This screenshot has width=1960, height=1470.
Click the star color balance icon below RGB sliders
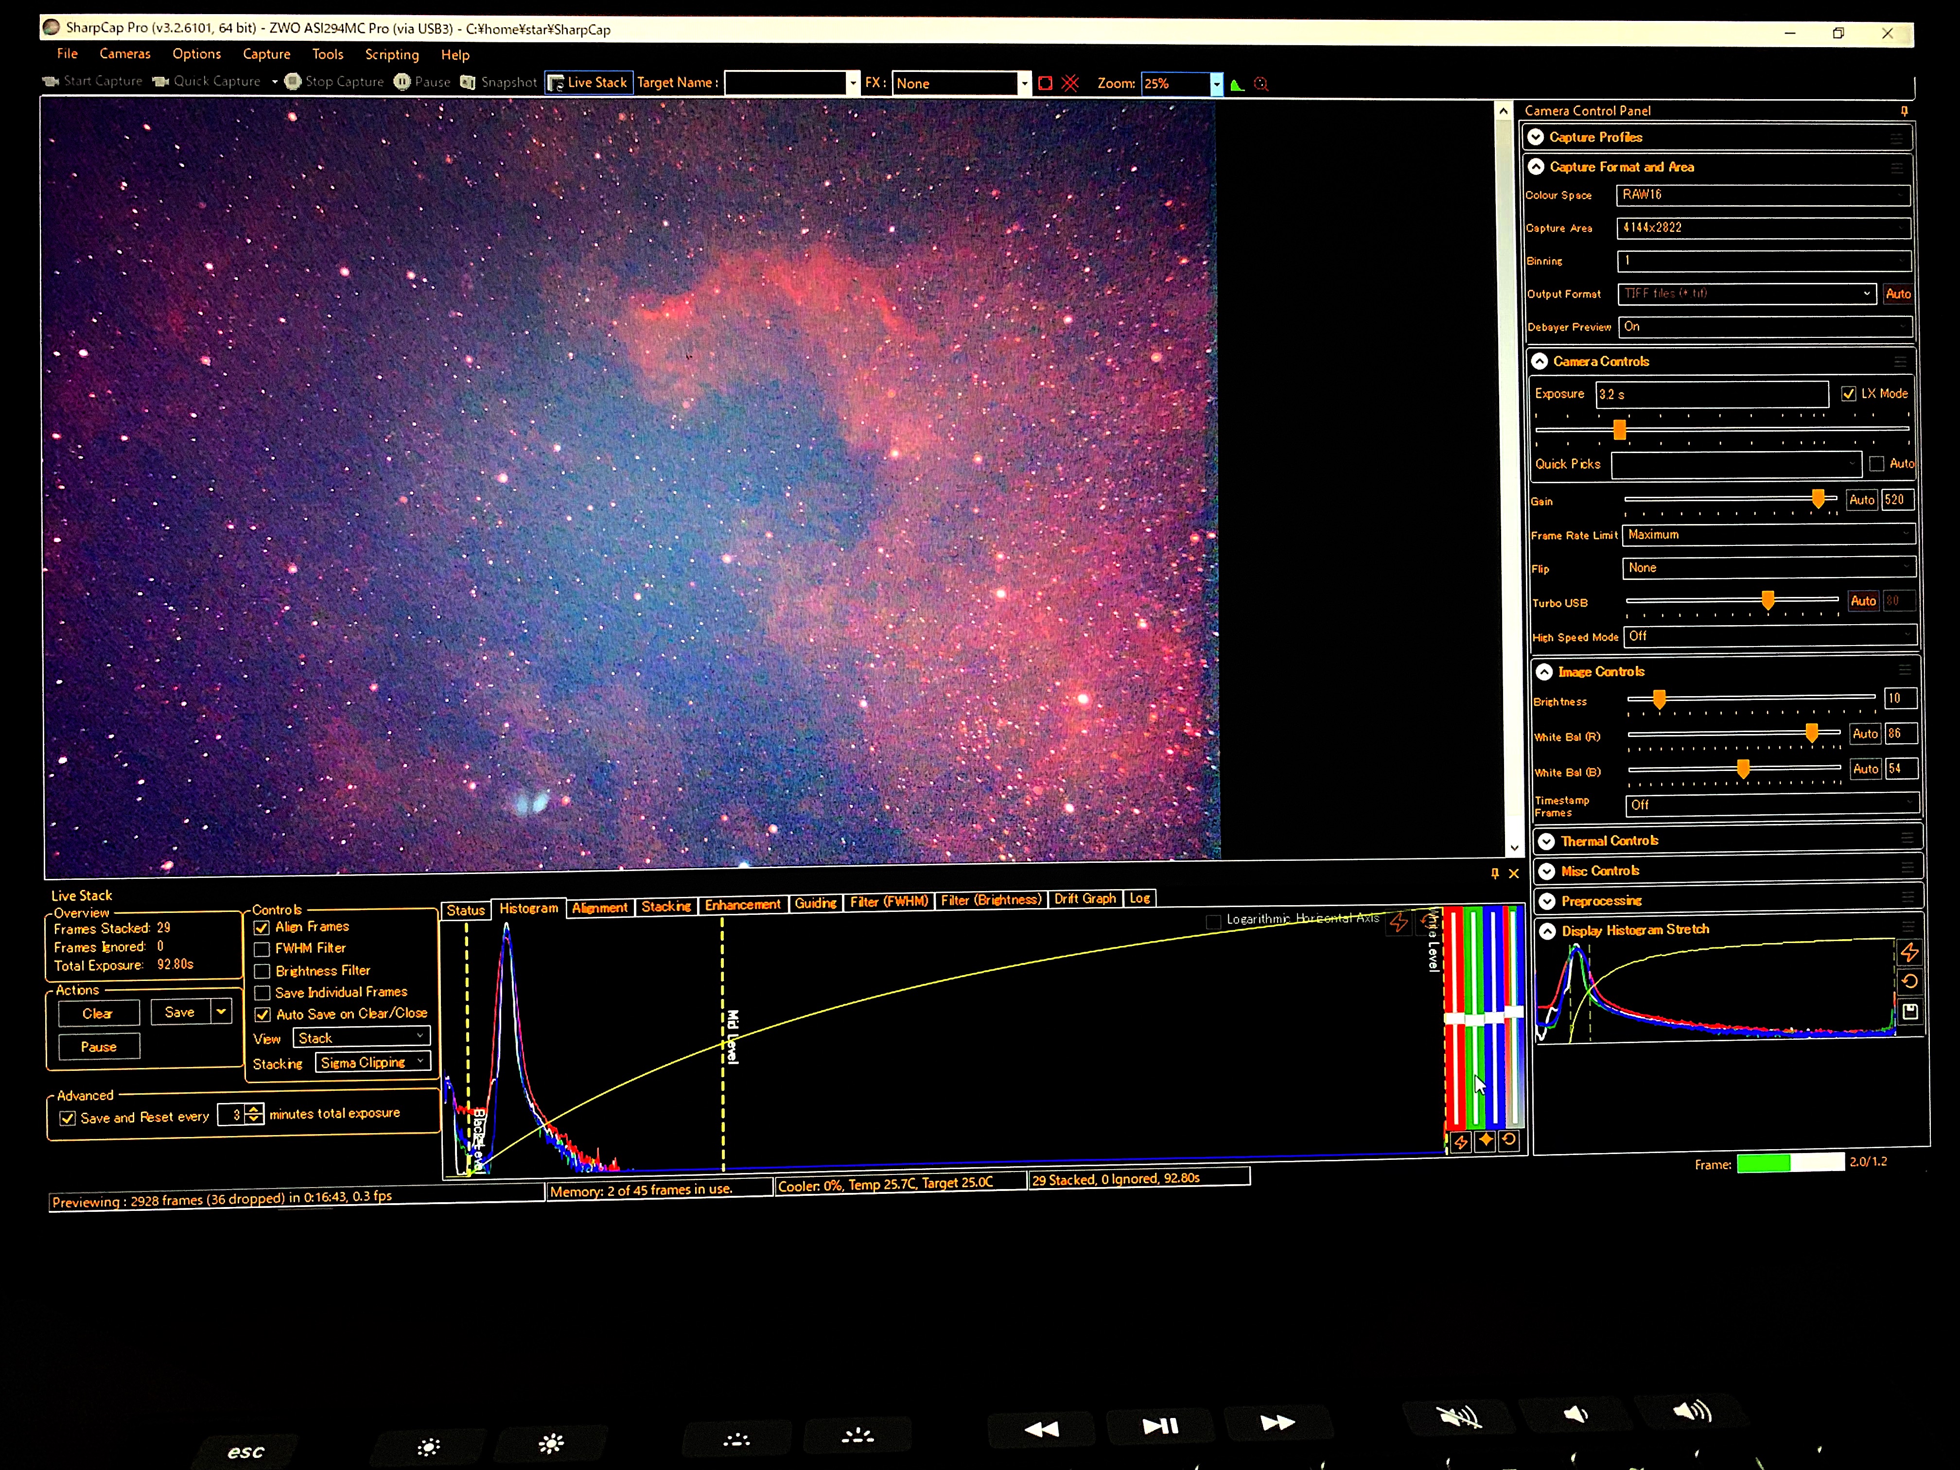point(1485,1140)
